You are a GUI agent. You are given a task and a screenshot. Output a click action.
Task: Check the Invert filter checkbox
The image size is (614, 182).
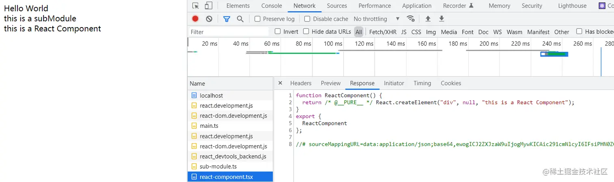pyautogui.click(x=278, y=31)
